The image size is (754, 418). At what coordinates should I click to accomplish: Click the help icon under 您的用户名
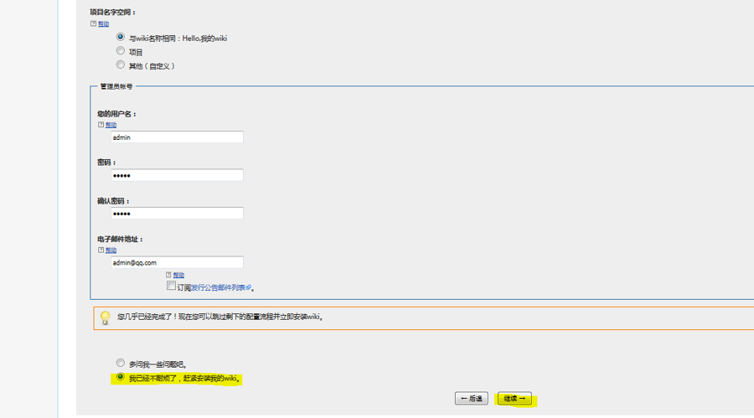click(101, 125)
